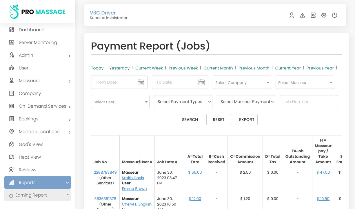
Task: Click the Admin person-lock icon in sidebar
Action: [x=12, y=55]
